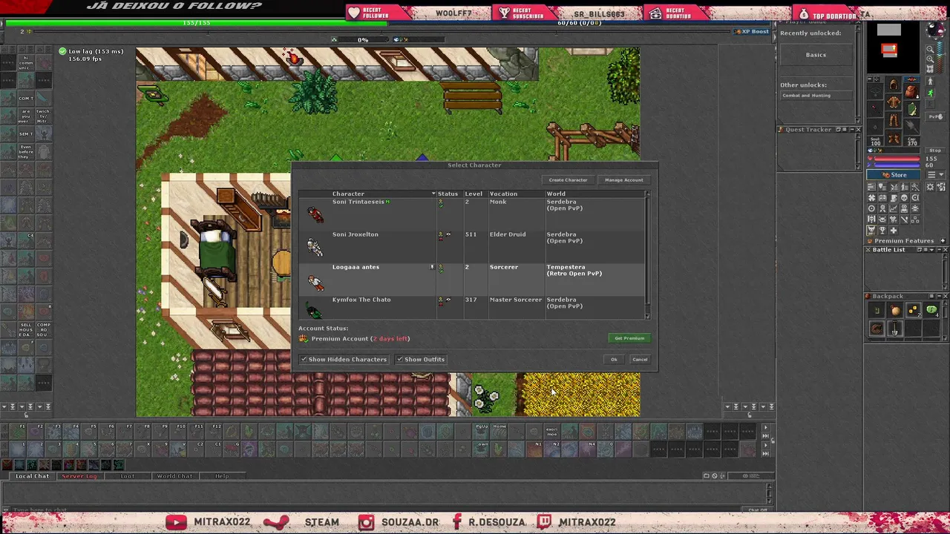950x534 pixels.
Task: Click the top health bar showing 155/155
Action: pyautogui.click(x=197, y=23)
